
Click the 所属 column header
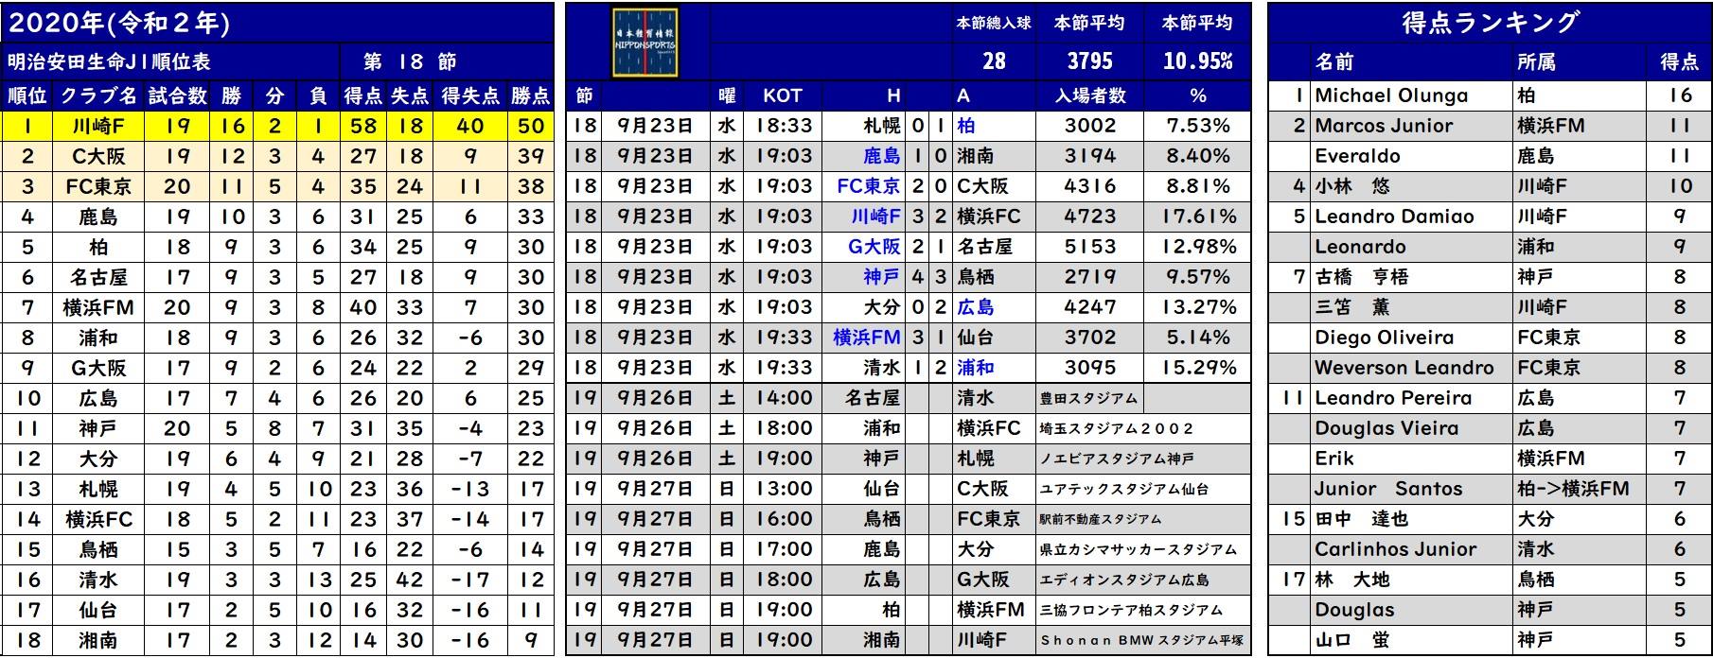click(x=1537, y=62)
